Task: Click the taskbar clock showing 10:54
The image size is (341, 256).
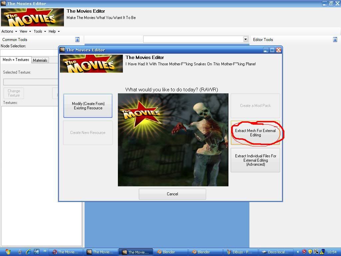Action: [x=332, y=252]
